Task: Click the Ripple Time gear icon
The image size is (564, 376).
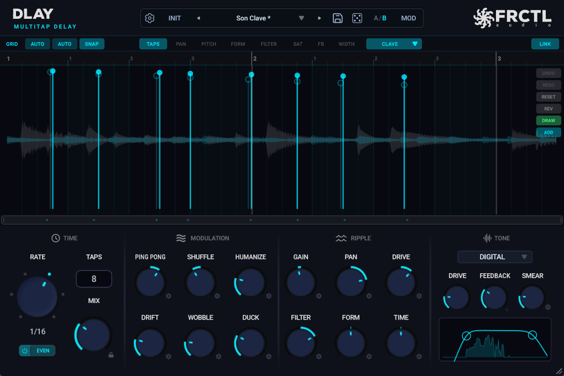Action: point(419,357)
